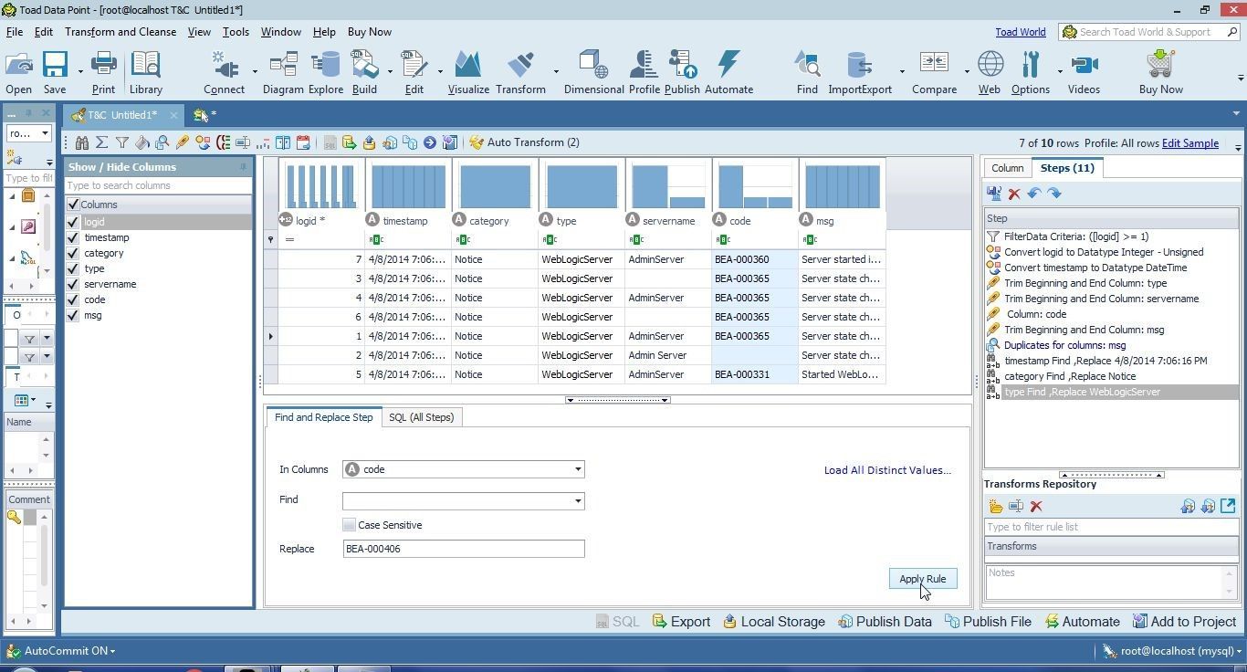Click the red X delete icon in Transforms Repository
The height and width of the screenshot is (672, 1247).
point(1036,507)
